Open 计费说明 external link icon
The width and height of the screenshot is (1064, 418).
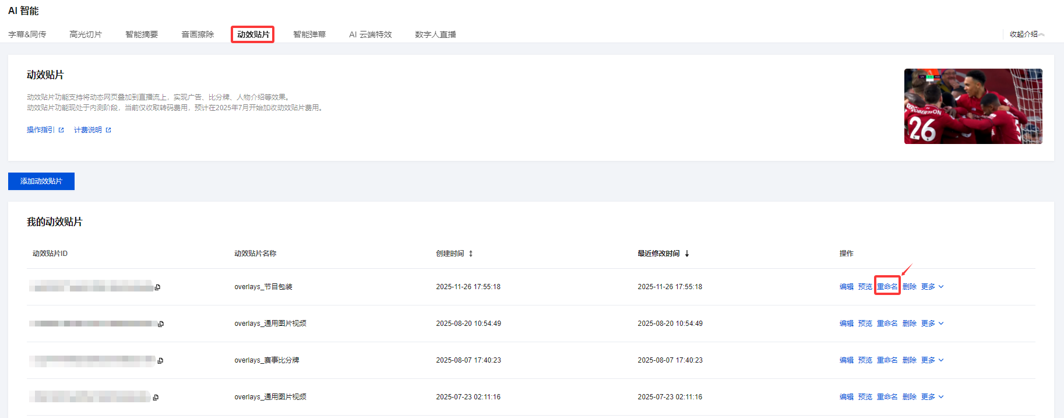108,130
